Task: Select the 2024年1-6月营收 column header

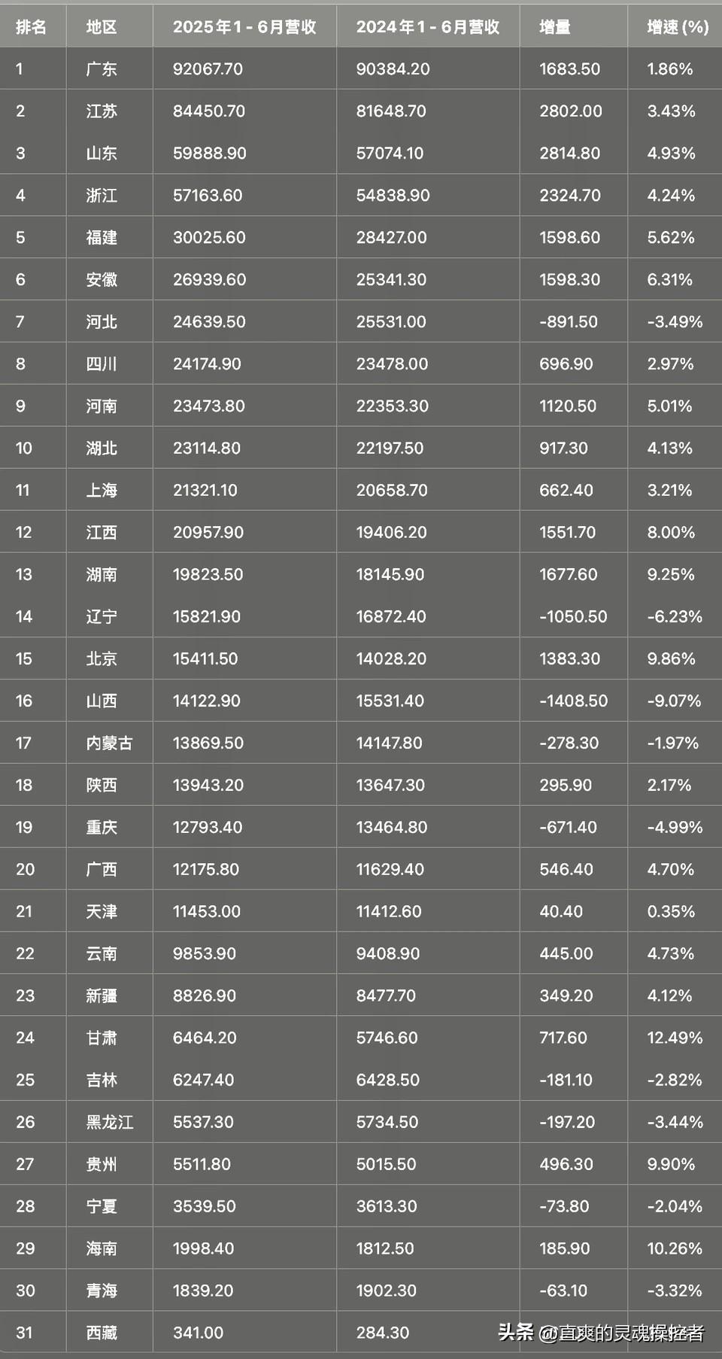Action: (428, 27)
